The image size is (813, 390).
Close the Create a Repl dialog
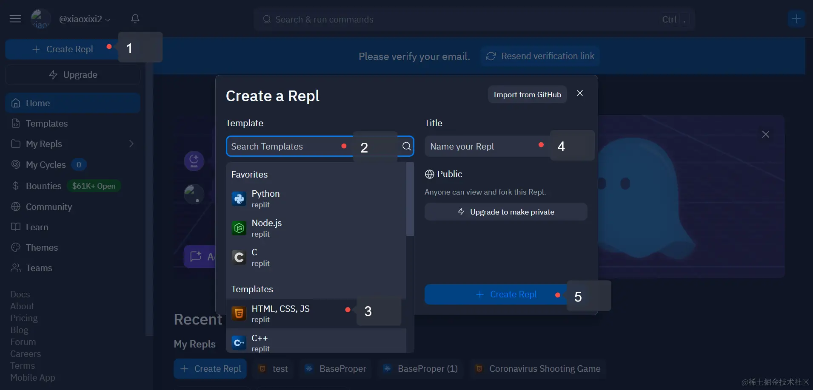(x=580, y=93)
